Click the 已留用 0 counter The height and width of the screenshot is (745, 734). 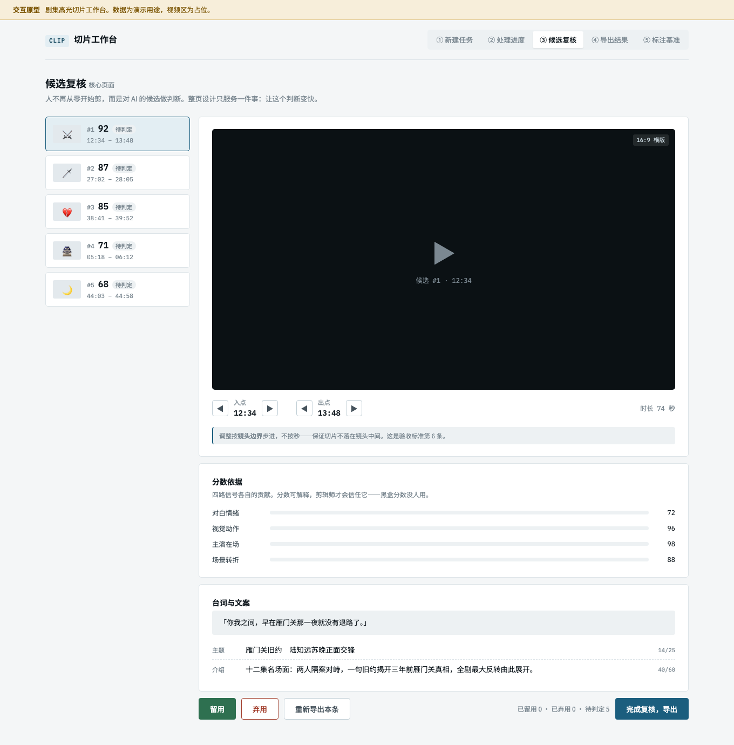[x=529, y=709]
